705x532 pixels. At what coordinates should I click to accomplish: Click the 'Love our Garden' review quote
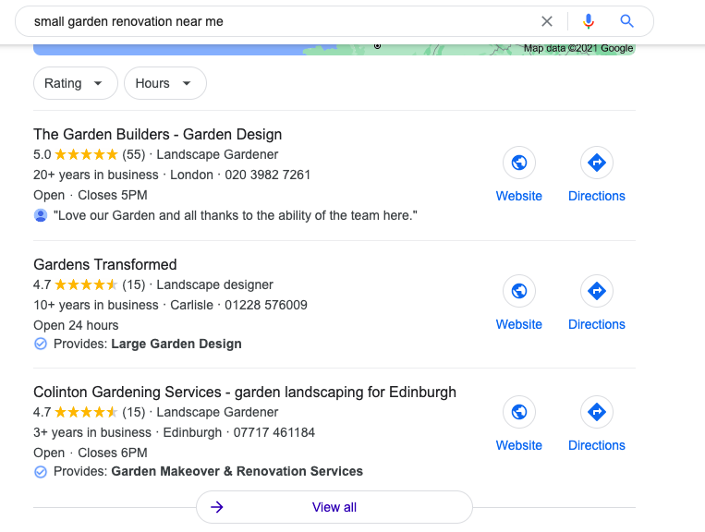click(235, 216)
